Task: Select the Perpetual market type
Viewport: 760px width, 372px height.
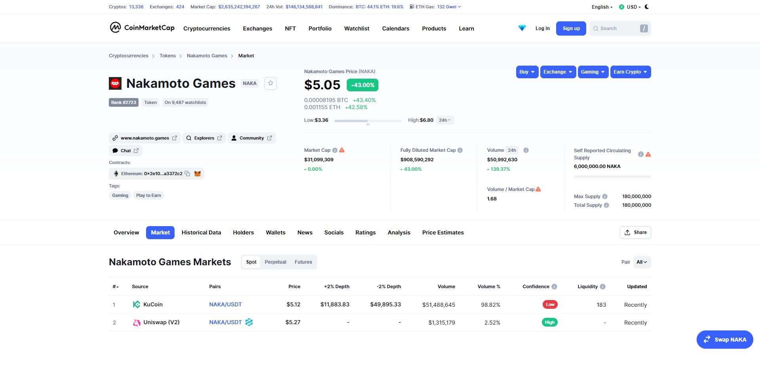Action: [x=275, y=262]
